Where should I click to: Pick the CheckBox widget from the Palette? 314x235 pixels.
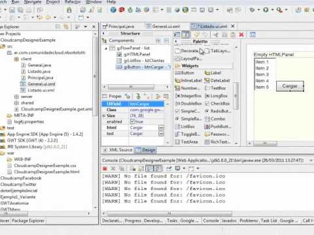pos(217,103)
